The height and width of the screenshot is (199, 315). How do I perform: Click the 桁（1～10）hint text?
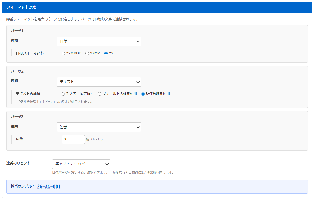point(94,139)
